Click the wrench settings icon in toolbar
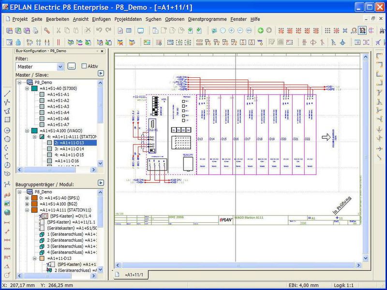This screenshot has height=290, width=387. click(x=47, y=30)
